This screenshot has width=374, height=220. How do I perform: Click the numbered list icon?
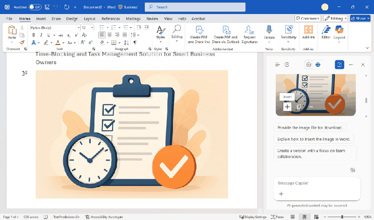114,28
